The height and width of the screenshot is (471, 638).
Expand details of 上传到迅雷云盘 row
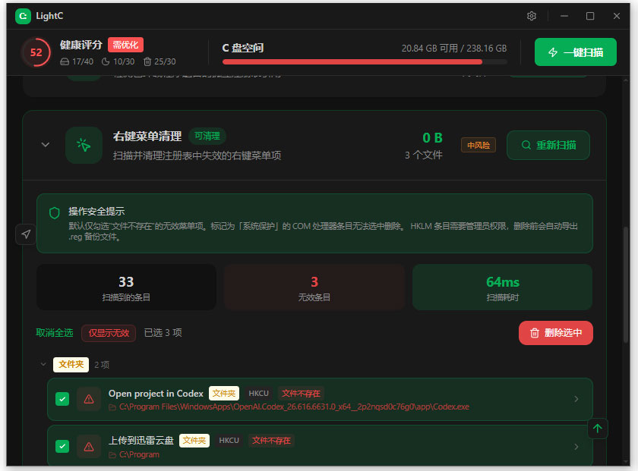coord(576,447)
